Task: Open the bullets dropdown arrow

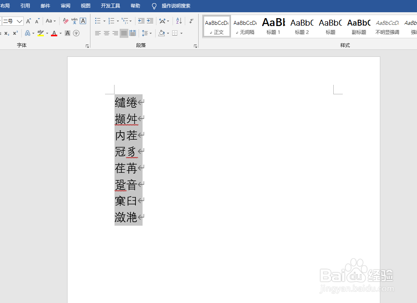Action: [x=103, y=21]
